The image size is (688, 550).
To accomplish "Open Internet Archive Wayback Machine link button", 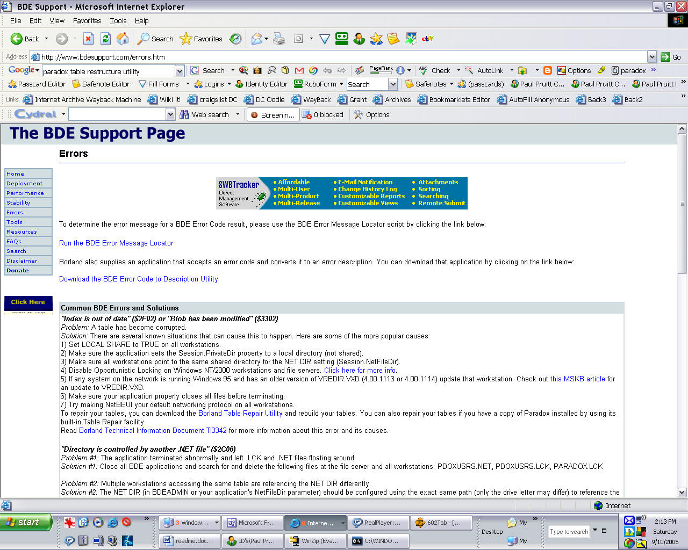I will click(82, 99).
